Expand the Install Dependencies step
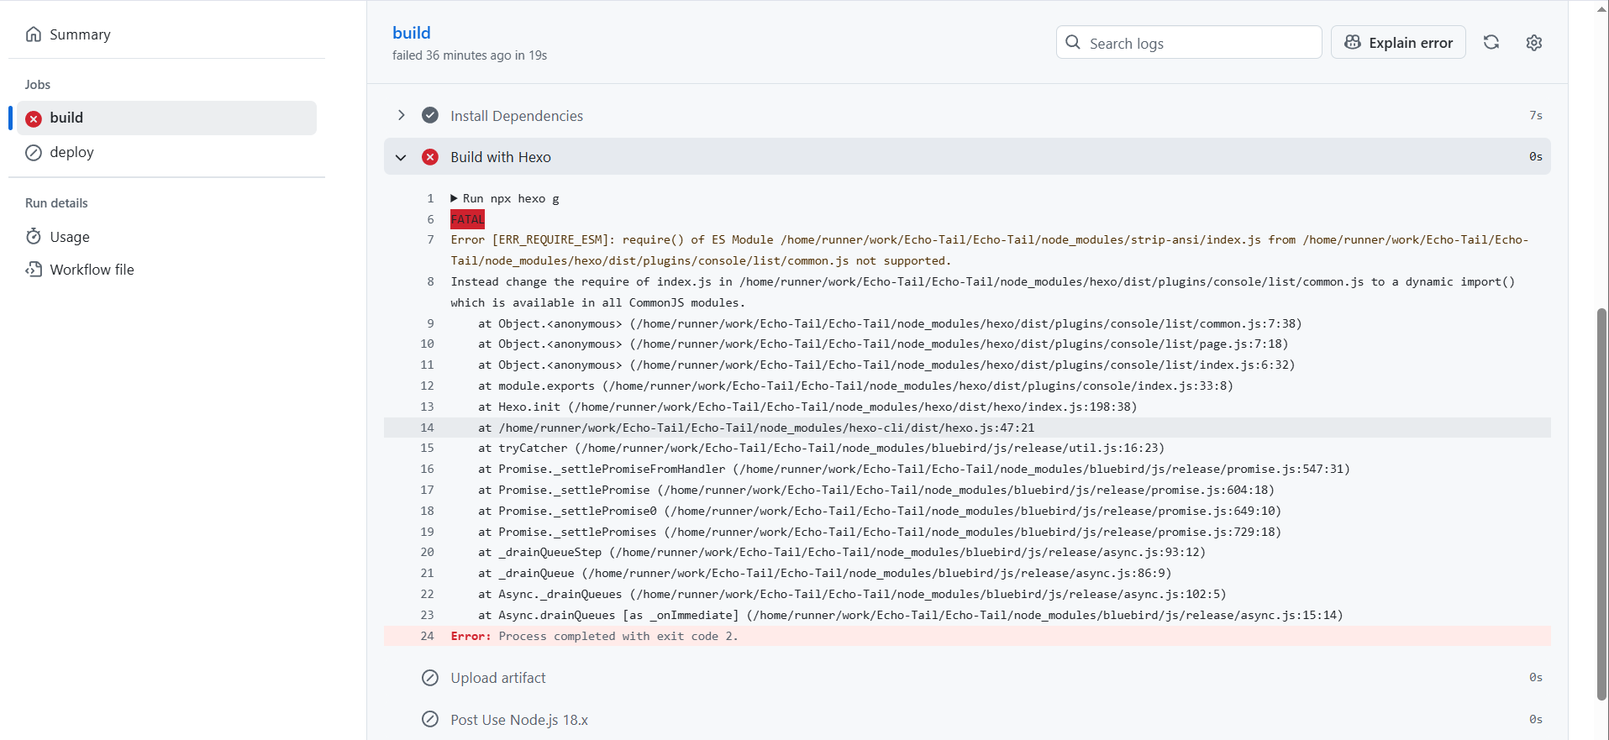The width and height of the screenshot is (1609, 740). [402, 115]
